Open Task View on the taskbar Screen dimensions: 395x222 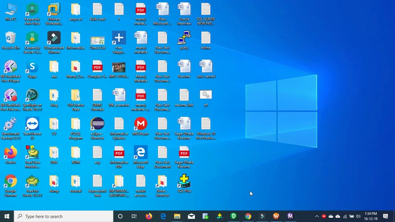(x=134, y=216)
